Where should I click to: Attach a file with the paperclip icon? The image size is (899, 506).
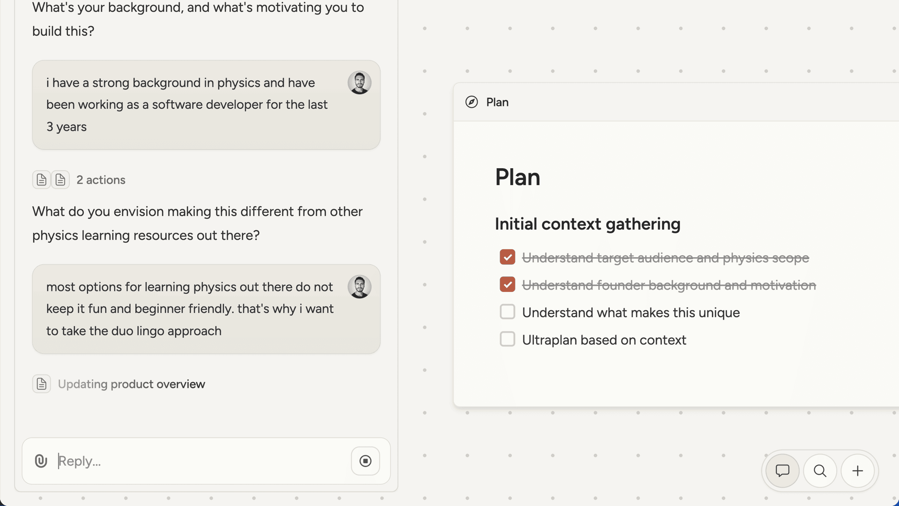click(41, 461)
